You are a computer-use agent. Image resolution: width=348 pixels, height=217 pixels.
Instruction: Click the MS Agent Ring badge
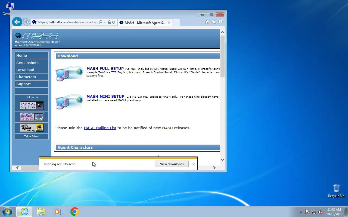(x=32, y=117)
